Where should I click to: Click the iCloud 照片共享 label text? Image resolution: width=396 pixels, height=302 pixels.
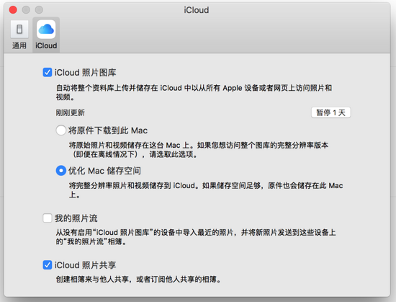pos(86,265)
